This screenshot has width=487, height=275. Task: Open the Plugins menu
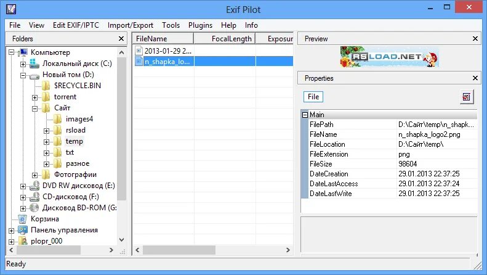[x=200, y=25]
